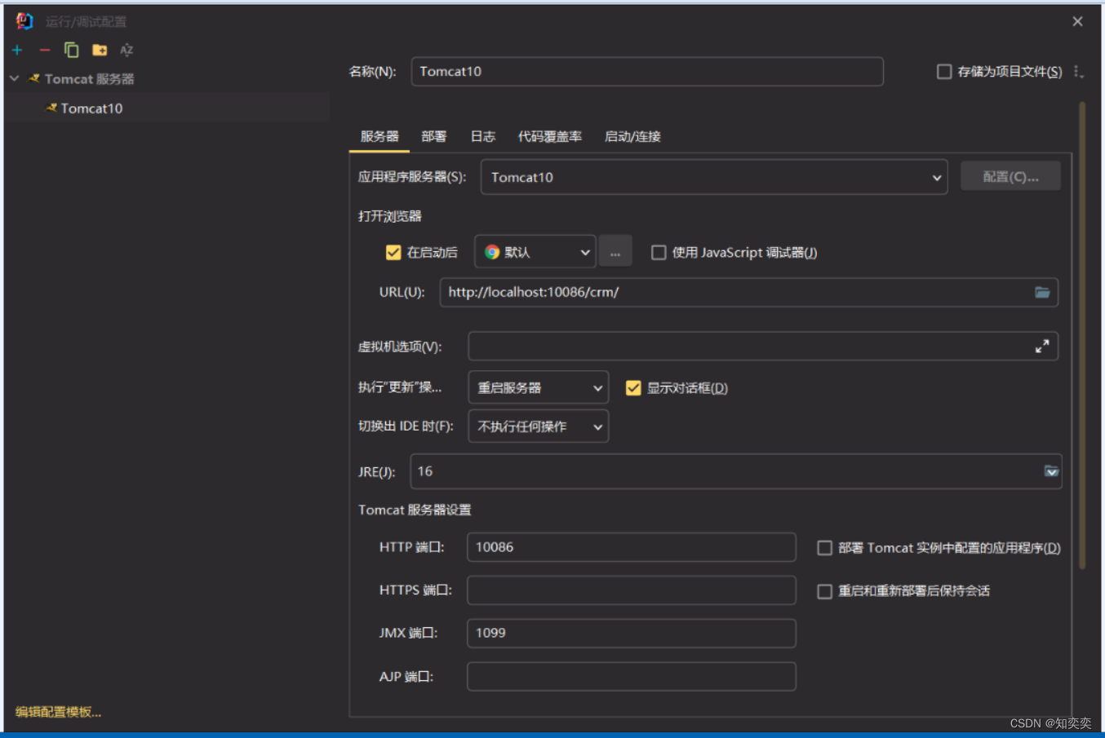Switch to the Code Coverage tab
The width and height of the screenshot is (1105, 738).
(550, 136)
